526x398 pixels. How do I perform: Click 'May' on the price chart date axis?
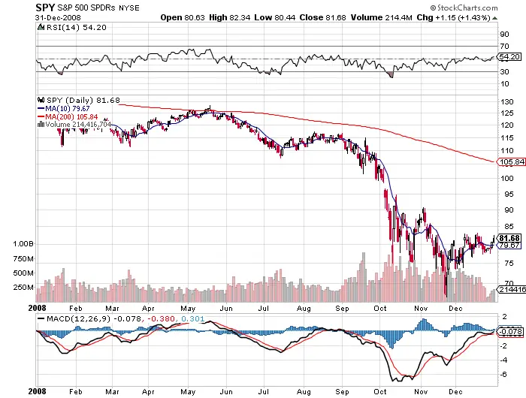188,309
